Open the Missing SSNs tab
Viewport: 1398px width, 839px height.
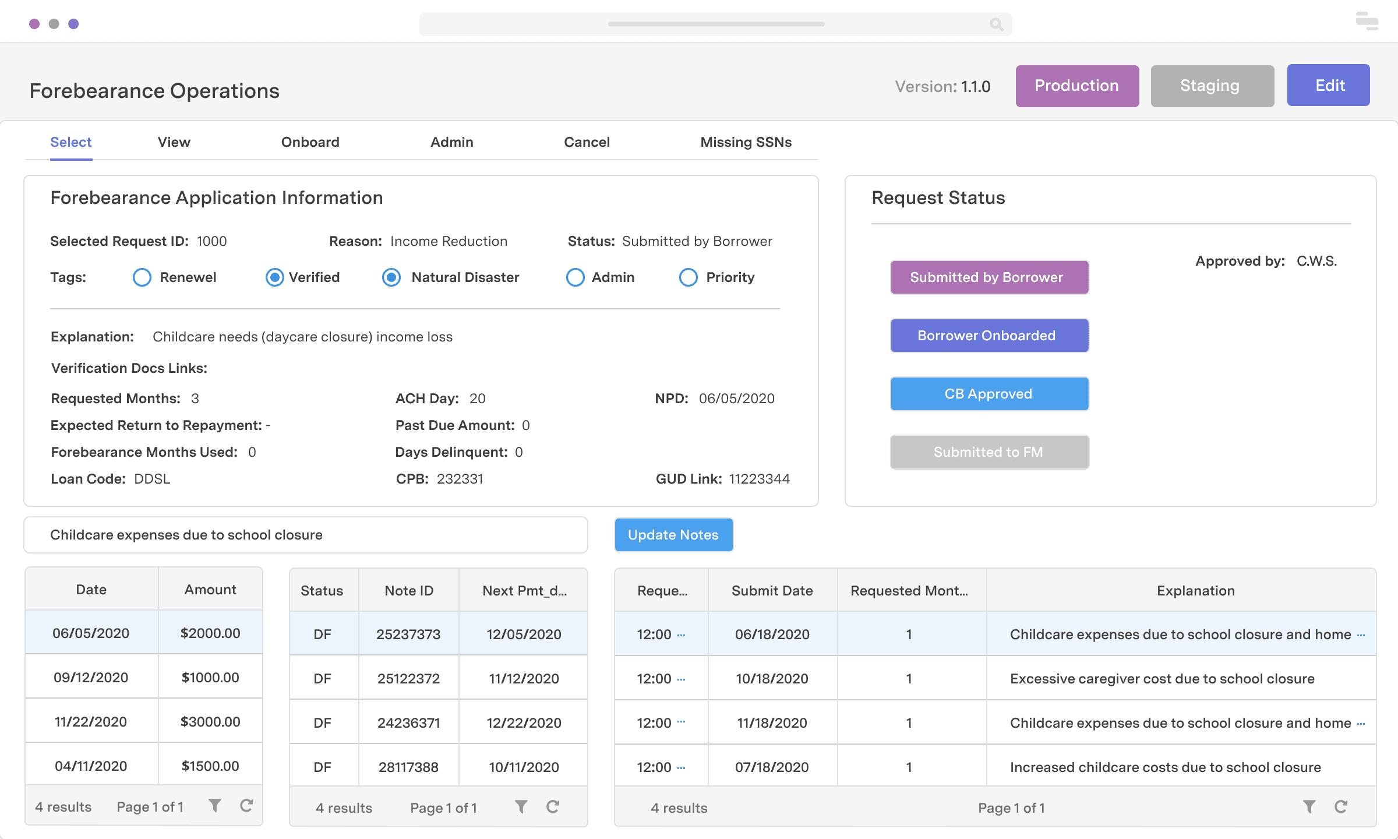pyautogui.click(x=746, y=142)
